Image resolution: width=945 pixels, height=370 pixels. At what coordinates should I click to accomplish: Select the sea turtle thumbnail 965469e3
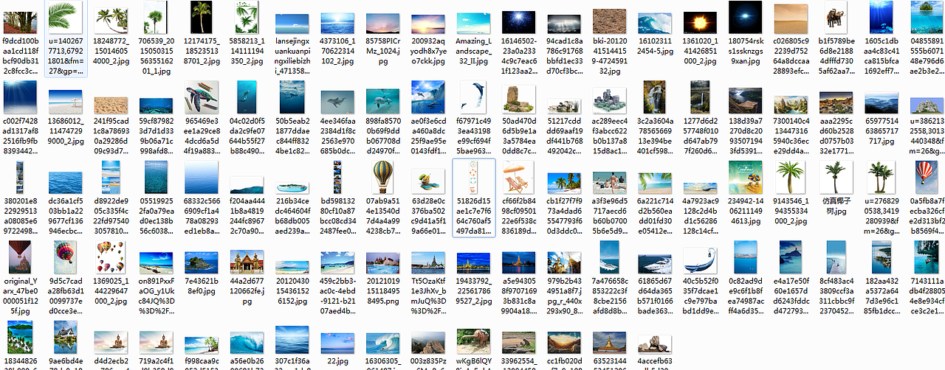click(202, 97)
